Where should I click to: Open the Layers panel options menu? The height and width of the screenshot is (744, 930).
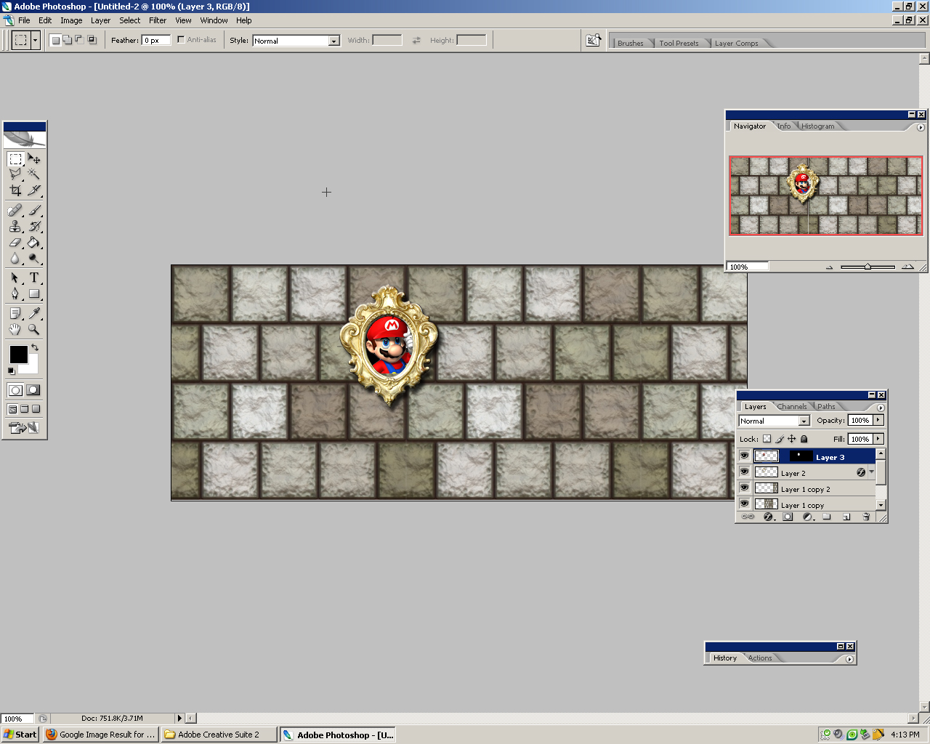[881, 408]
